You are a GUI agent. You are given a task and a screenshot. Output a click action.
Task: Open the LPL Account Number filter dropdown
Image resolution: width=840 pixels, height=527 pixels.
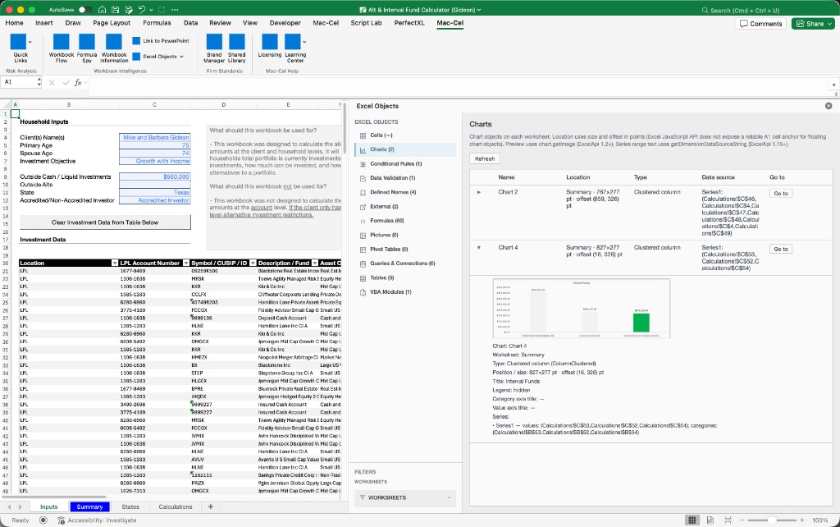[x=186, y=263]
